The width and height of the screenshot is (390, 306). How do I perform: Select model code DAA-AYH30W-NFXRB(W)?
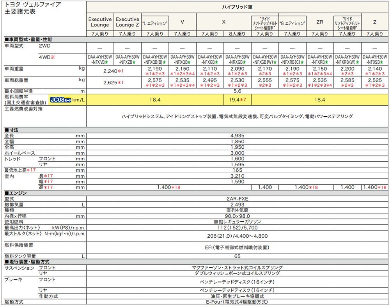(347, 59)
